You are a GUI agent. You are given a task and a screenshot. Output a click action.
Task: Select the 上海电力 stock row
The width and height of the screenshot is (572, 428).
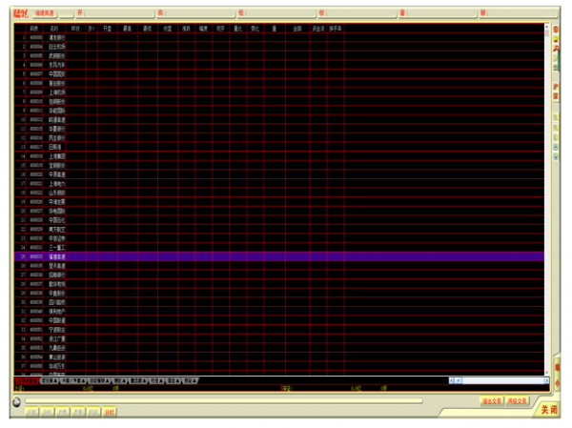pos(279,184)
